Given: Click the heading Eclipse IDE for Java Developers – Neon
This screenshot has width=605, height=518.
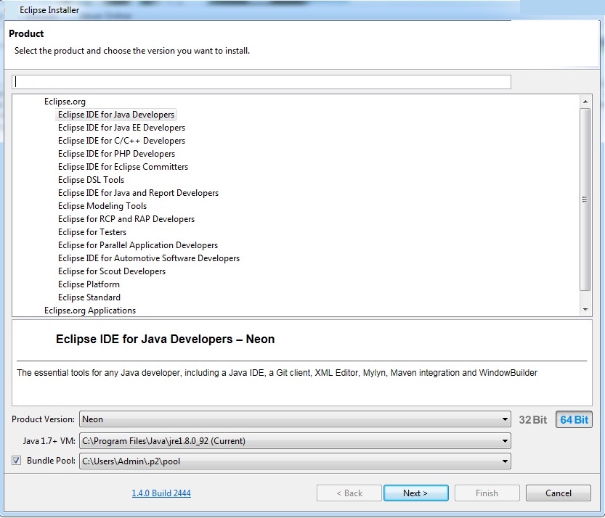Looking at the screenshot, I should click(165, 340).
